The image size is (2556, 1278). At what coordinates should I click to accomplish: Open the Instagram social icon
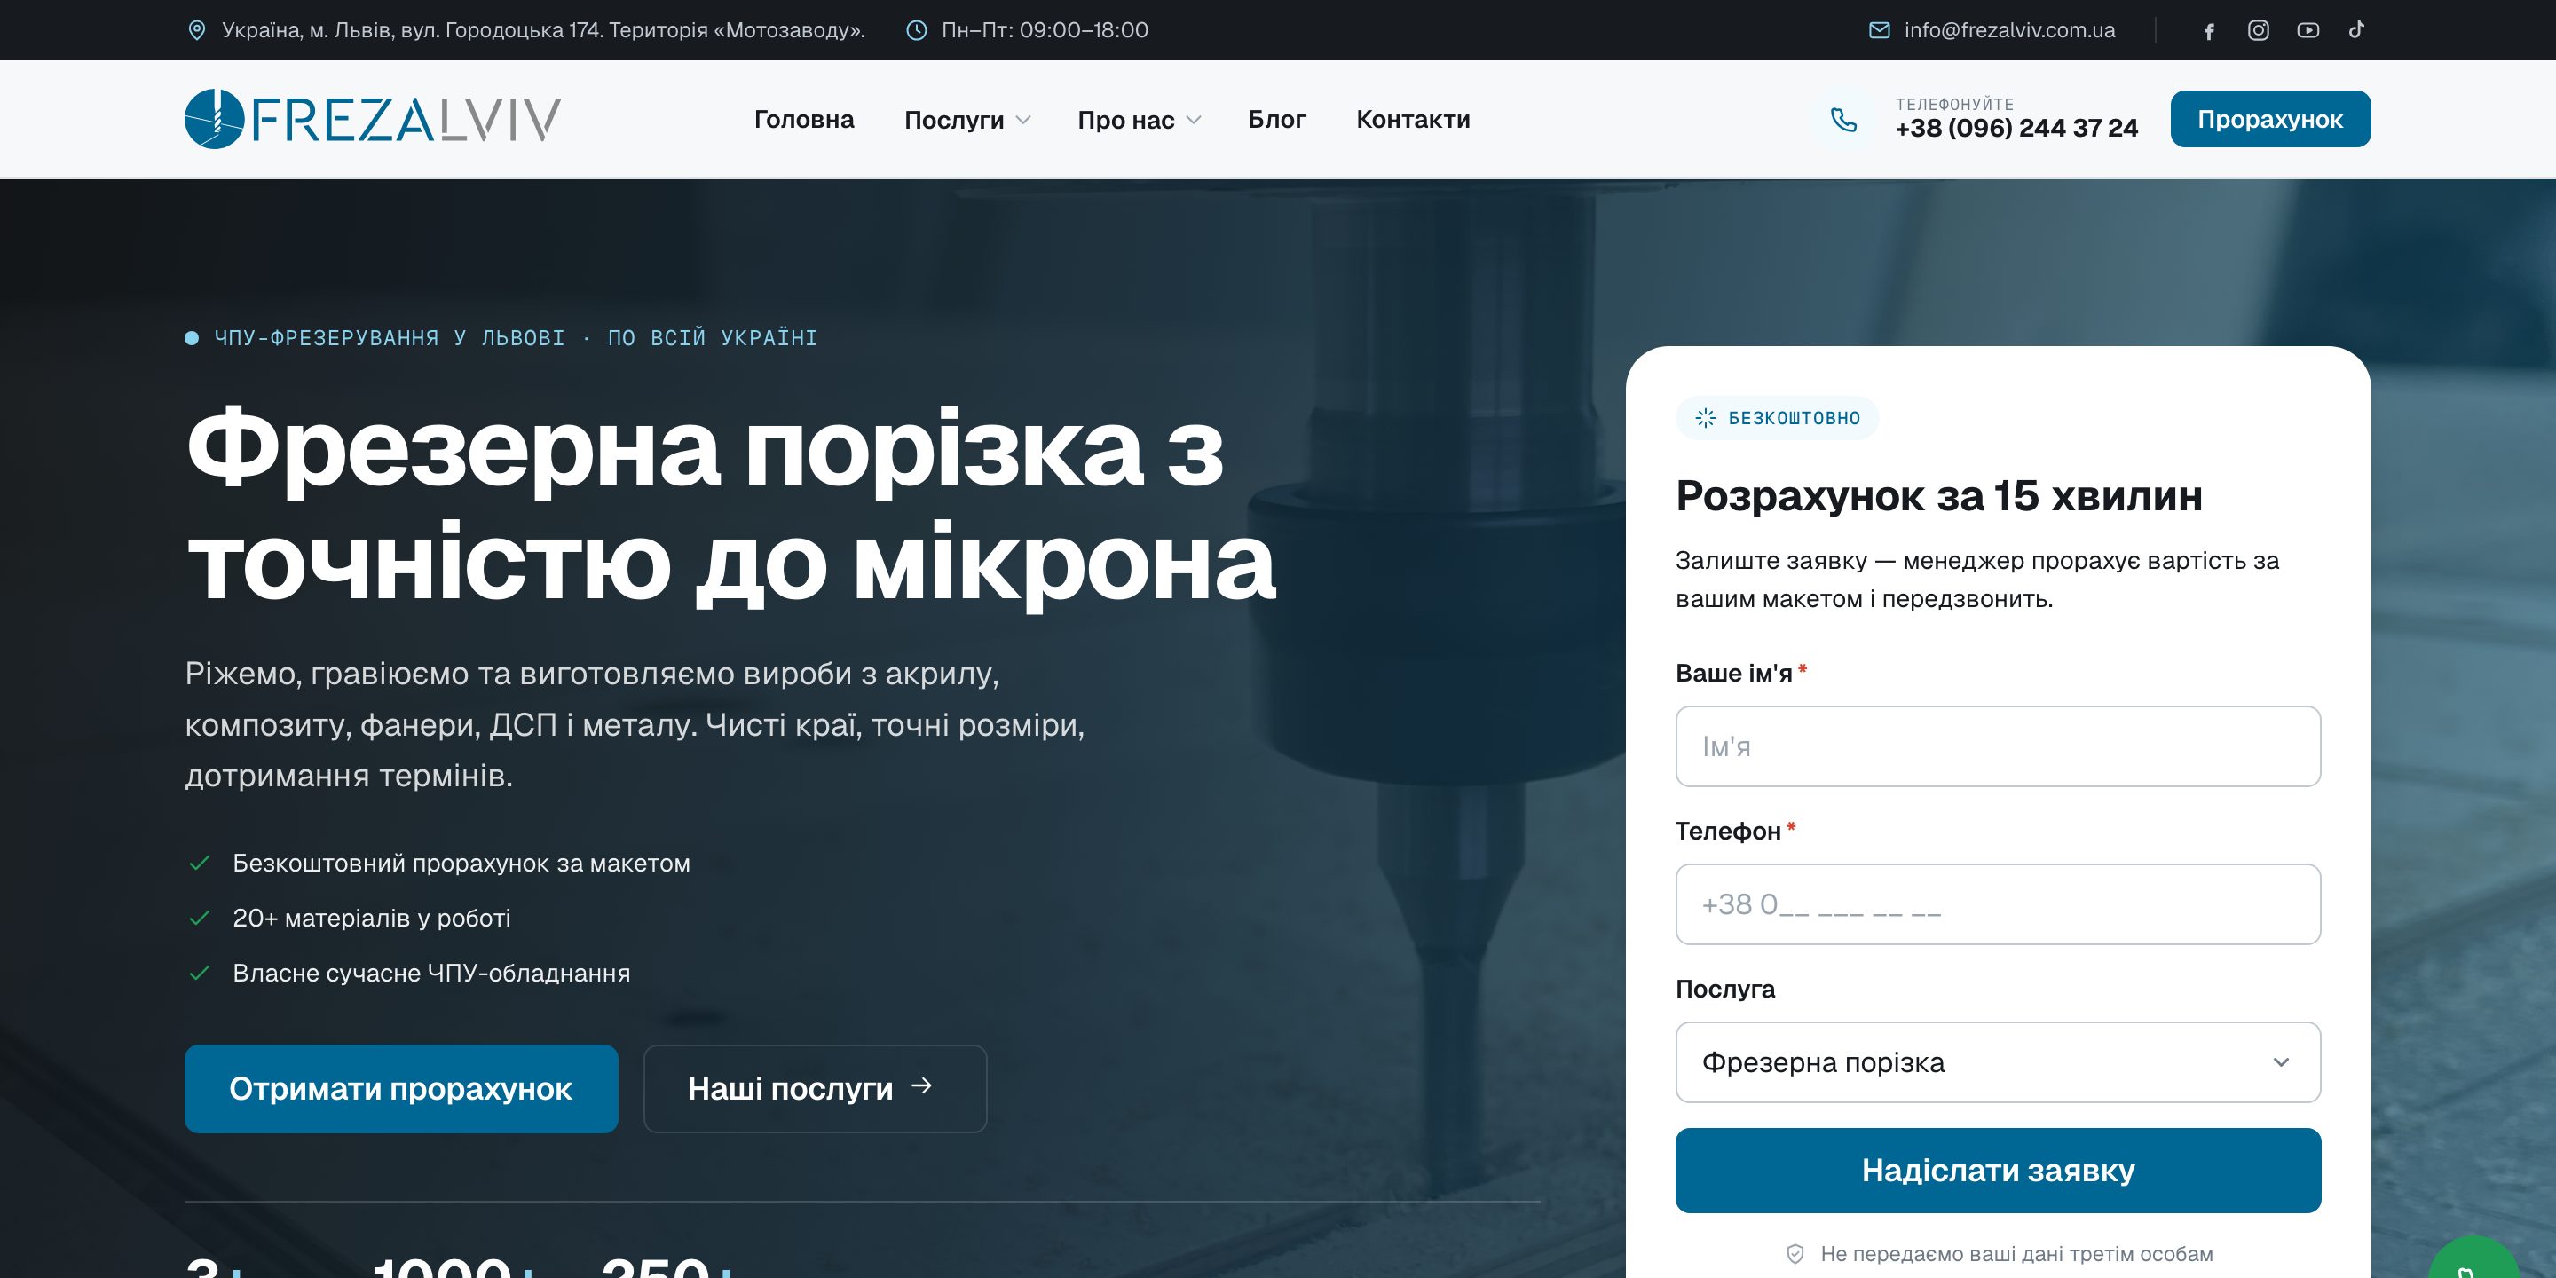(x=2259, y=31)
